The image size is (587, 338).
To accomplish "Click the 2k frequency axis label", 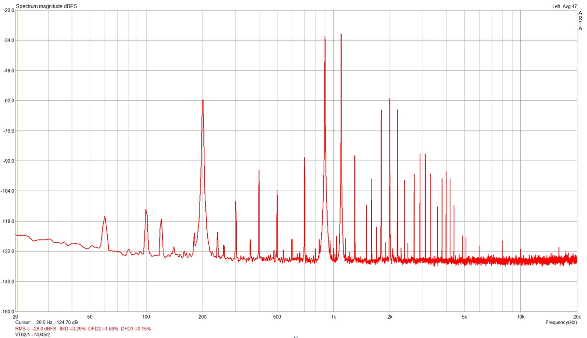I will click(390, 317).
